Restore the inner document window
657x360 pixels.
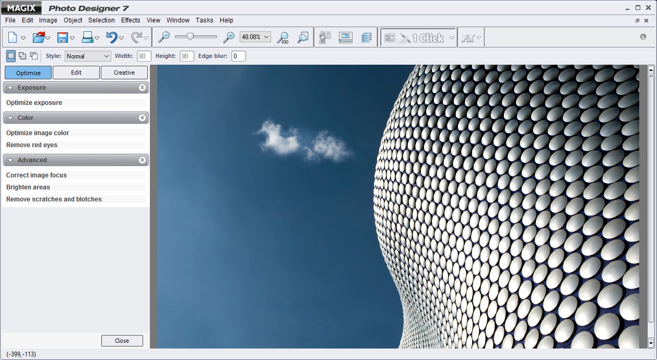point(637,20)
